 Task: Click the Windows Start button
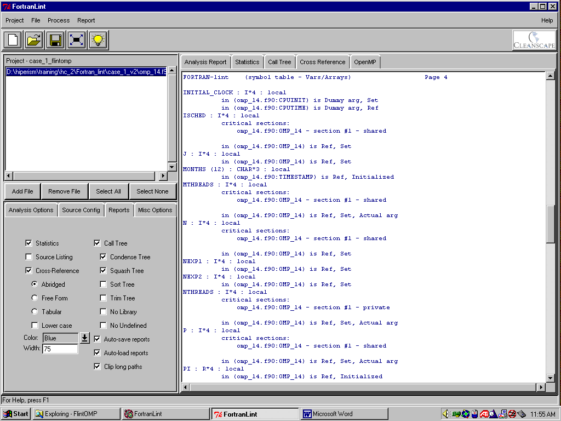16,414
